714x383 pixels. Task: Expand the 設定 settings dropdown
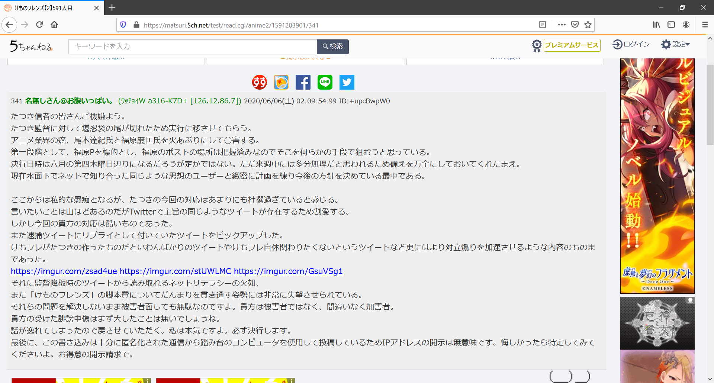(x=675, y=44)
